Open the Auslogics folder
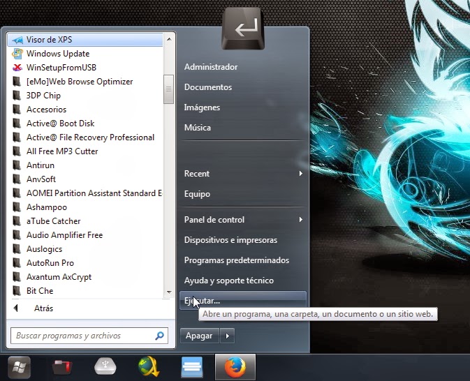 85,249
